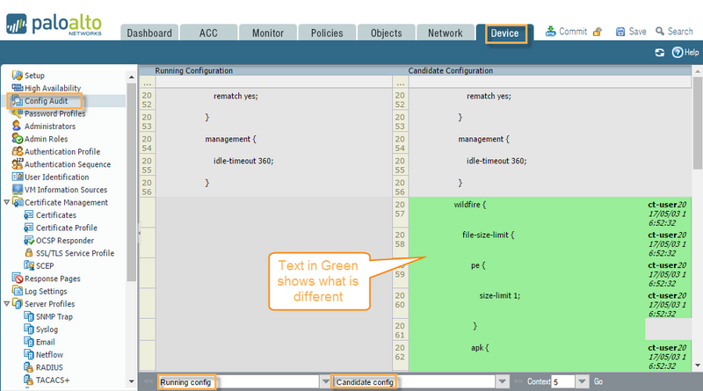The image size is (703, 391).
Task: Click the lock icon next to Commit
Action: (598, 32)
